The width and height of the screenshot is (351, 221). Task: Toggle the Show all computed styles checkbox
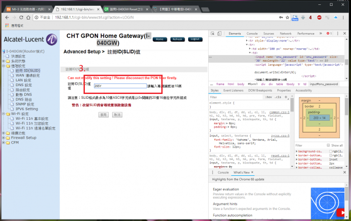[329, 145]
